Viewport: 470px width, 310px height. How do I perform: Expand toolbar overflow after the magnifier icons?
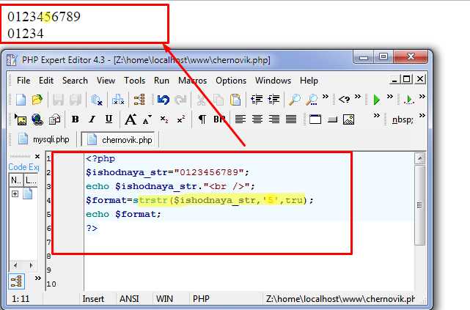click(326, 97)
